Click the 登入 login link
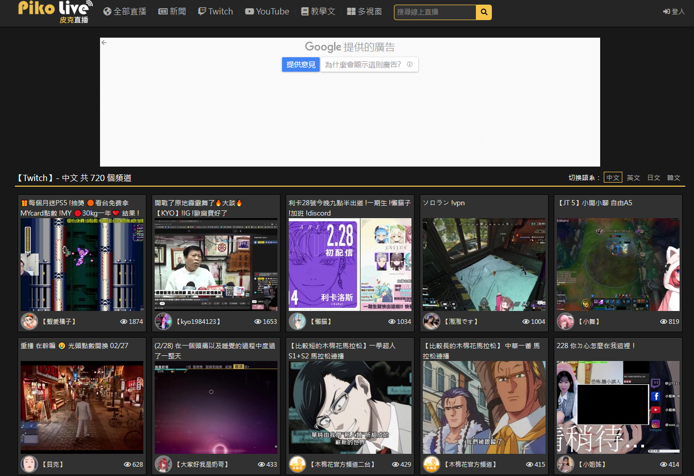This screenshot has height=476, width=694. tap(674, 11)
